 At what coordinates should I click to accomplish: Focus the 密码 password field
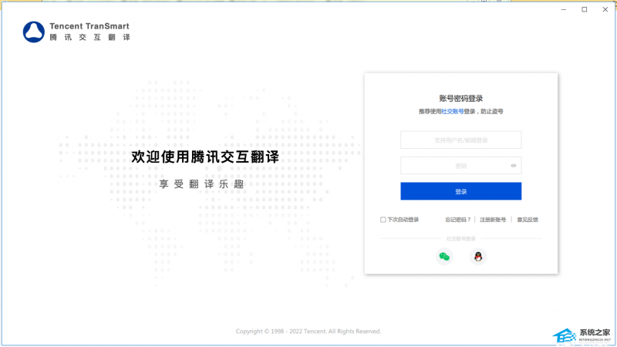pyautogui.click(x=460, y=166)
